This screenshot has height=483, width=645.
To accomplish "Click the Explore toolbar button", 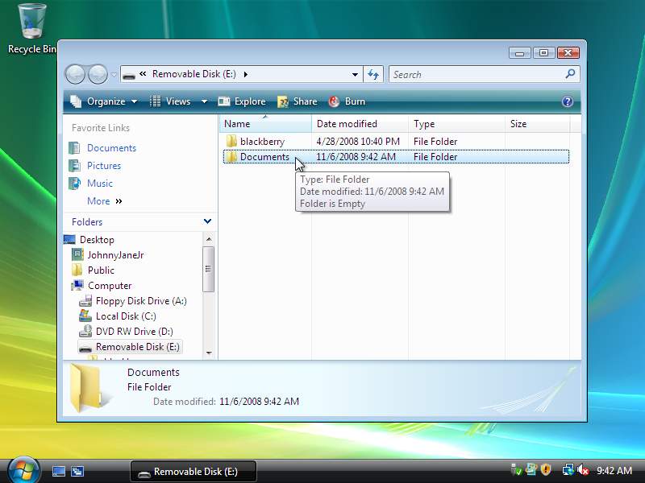I will 242,101.
